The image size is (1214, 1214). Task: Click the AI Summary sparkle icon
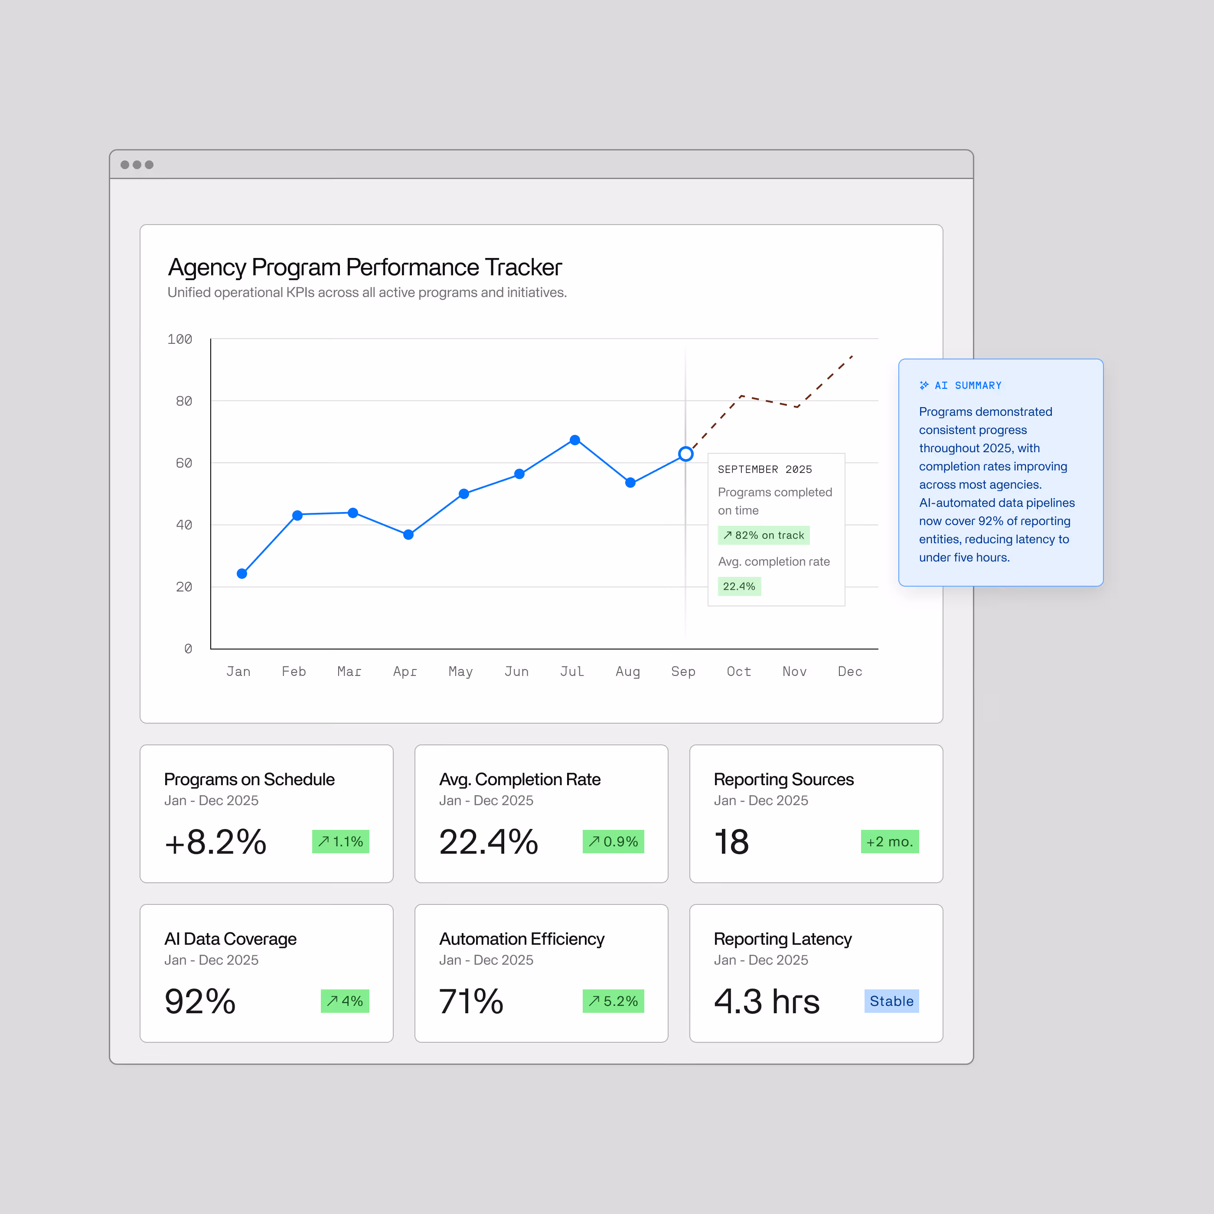[x=924, y=385]
